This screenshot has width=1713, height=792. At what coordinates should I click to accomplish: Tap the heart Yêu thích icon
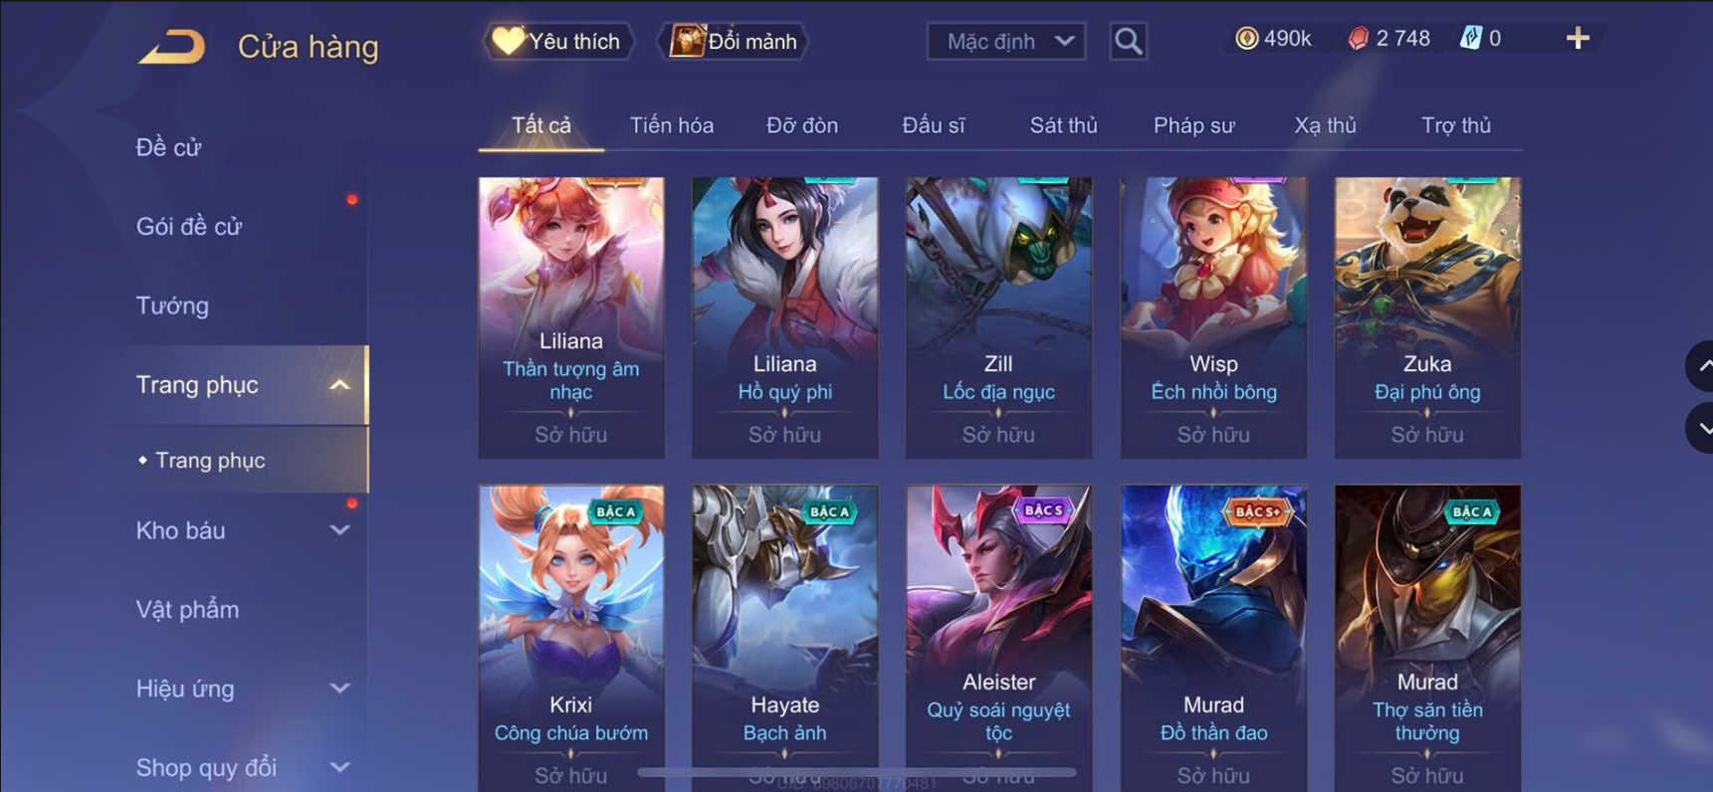[508, 41]
